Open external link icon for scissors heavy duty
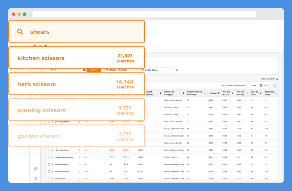The image size is (292, 191). tap(80, 157)
